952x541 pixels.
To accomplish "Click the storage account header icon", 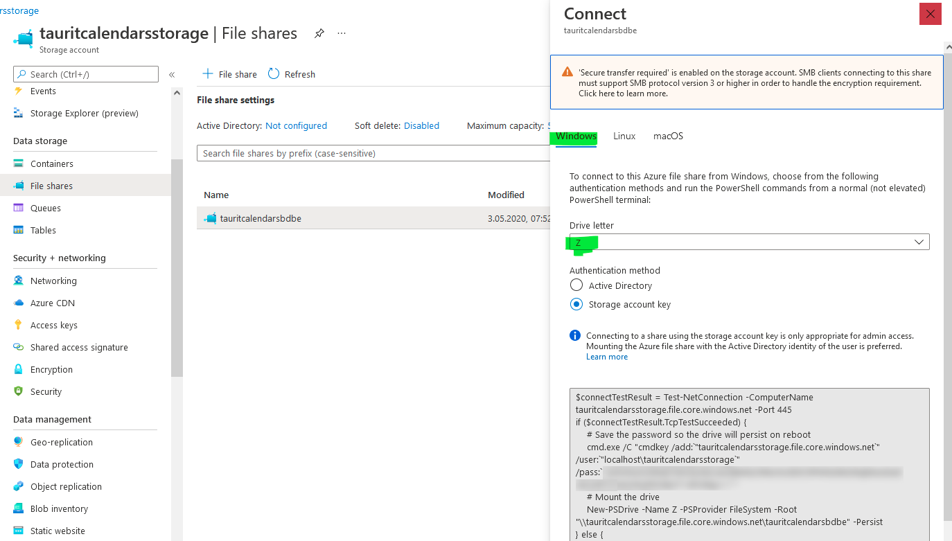I will 24,37.
